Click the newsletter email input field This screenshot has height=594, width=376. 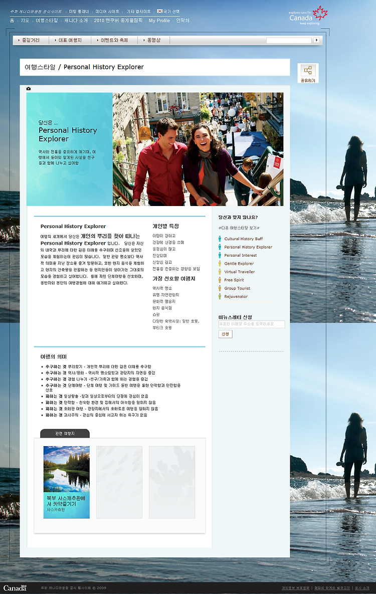click(x=252, y=324)
